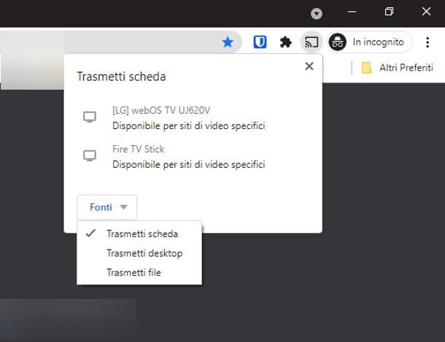This screenshot has width=445, height=342.
Task: Click the monitor icon beside LG webOS TV
Action: click(90, 117)
